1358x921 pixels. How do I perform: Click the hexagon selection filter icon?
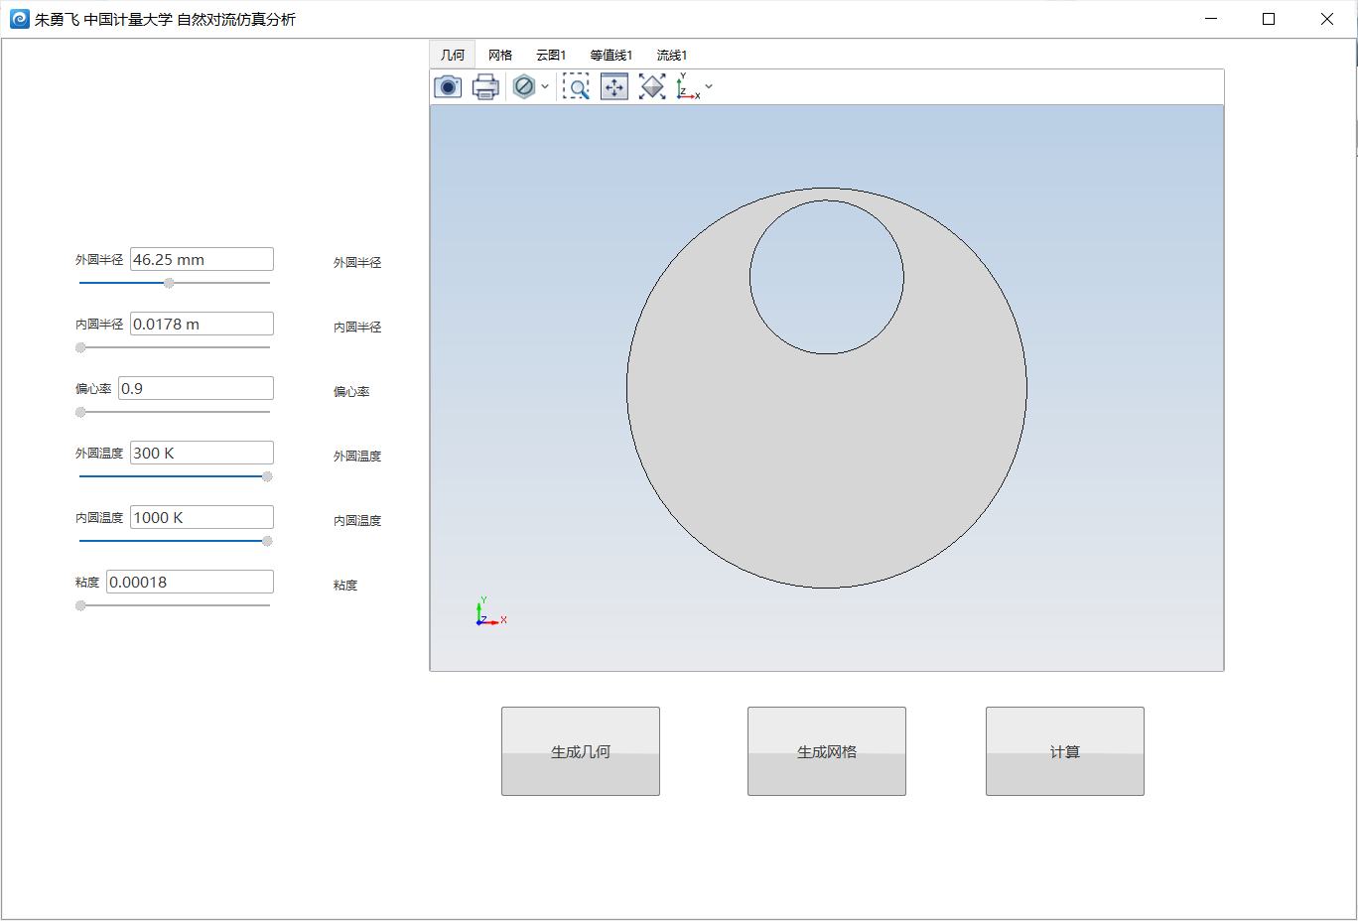pyautogui.click(x=524, y=87)
